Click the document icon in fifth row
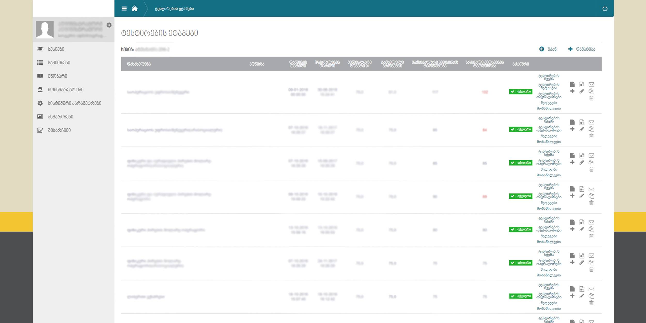Viewport: 646px width, 323px height. coord(572,222)
